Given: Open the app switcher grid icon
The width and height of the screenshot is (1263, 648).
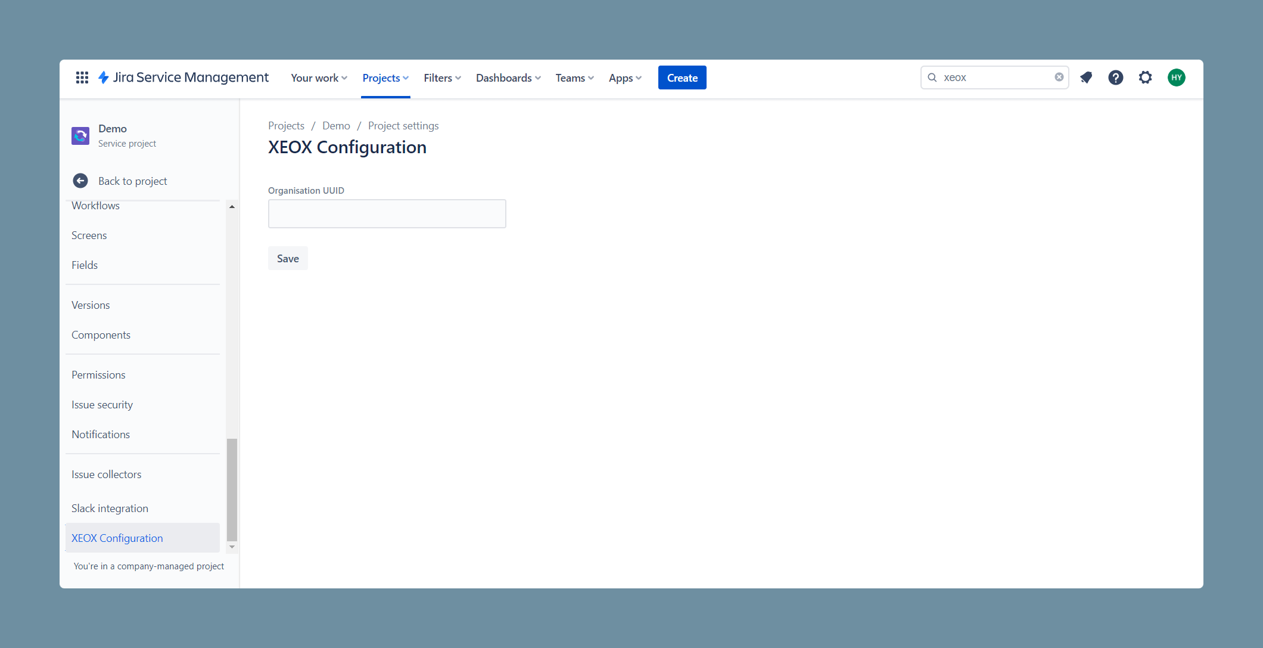Looking at the screenshot, I should pos(82,77).
